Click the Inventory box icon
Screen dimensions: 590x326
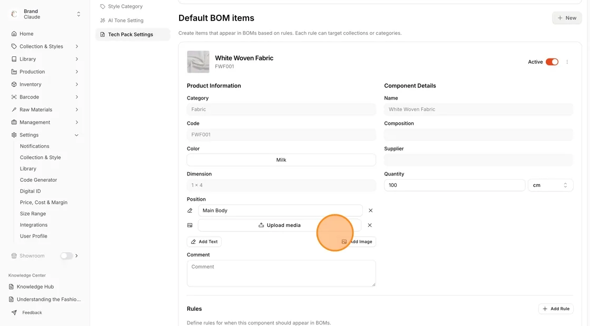point(14,84)
